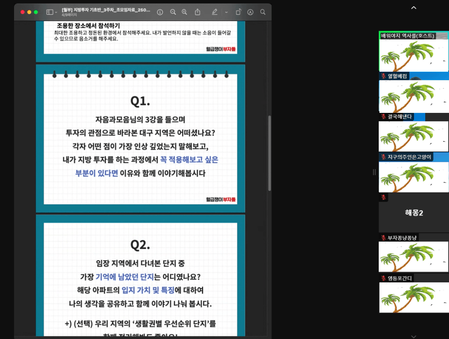Select the 해몽2 participant tile
This screenshot has width=449, height=339.
[x=413, y=213]
